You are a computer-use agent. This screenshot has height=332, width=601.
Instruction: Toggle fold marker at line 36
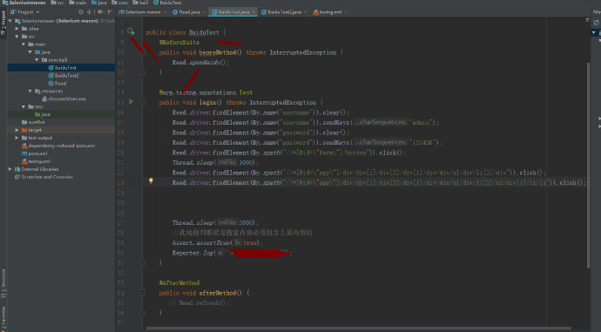tap(142, 313)
